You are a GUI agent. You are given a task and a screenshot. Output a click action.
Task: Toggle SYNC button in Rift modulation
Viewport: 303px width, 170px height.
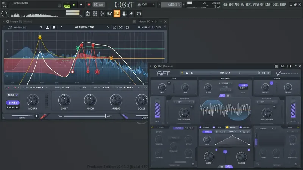tap(208, 132)
